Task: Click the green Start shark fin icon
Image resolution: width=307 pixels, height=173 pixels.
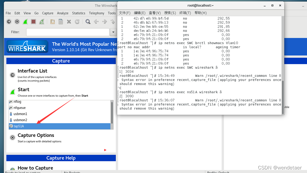Action: pyautogui.click(x=12, y=91)
